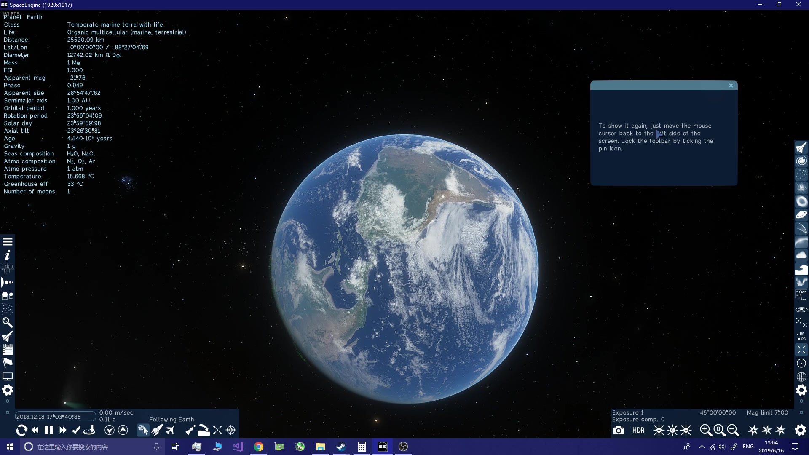The width and height of the screenshot is (809, 455).
Task: Expand Earth planet info panel
Action: point(23,17)
